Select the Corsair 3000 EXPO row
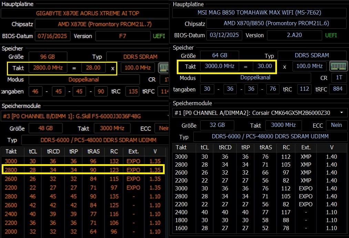Viewport: 349px width, 238px height. point(259,188)
